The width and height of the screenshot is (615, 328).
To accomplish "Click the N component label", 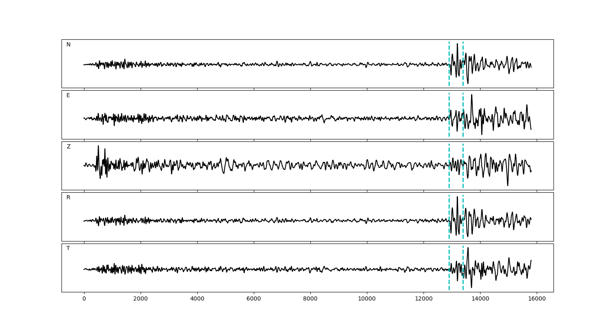I will 68,45.
